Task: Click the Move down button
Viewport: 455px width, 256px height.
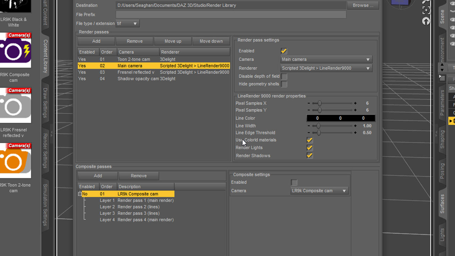Action: pos(211,41)
